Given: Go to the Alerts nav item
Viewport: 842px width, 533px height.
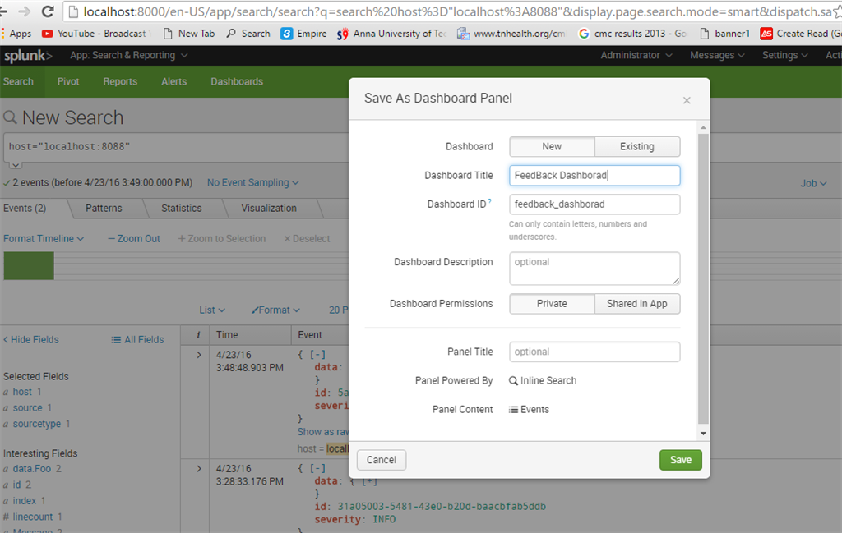Looking at the screenshot, I should tap(174, 81).
